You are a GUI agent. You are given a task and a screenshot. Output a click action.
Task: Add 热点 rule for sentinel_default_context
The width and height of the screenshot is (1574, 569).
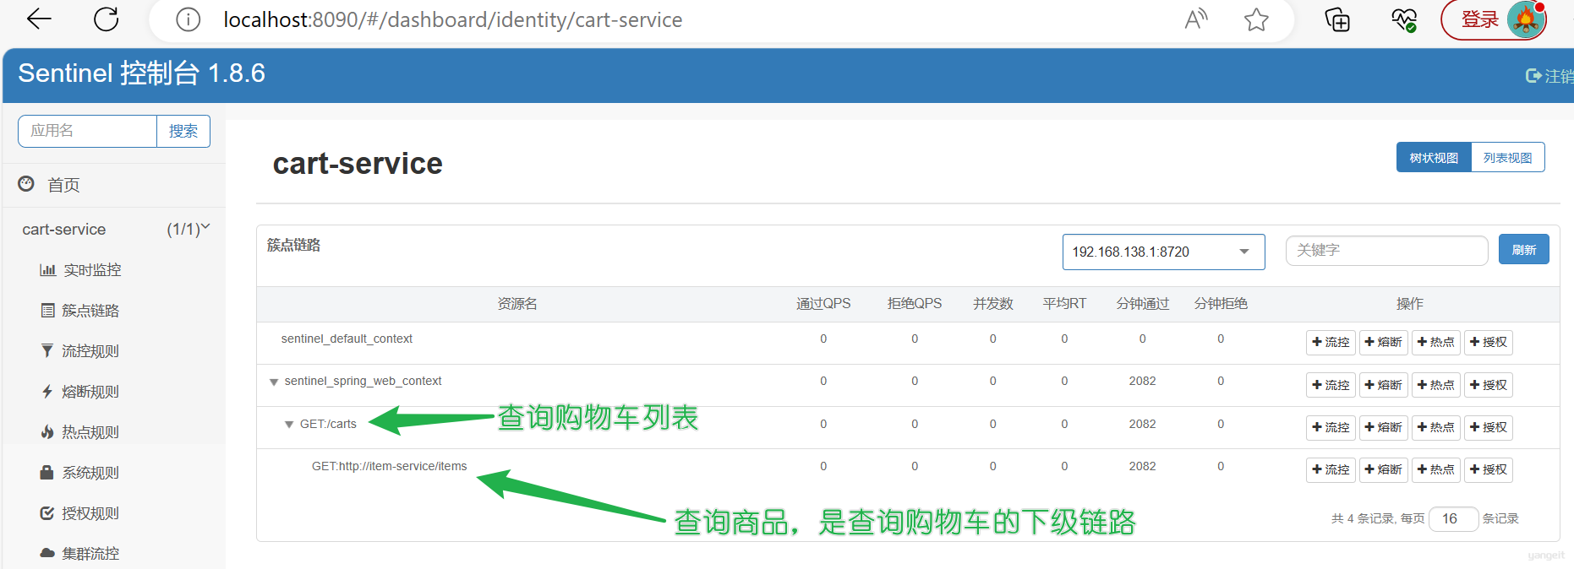1435,343
